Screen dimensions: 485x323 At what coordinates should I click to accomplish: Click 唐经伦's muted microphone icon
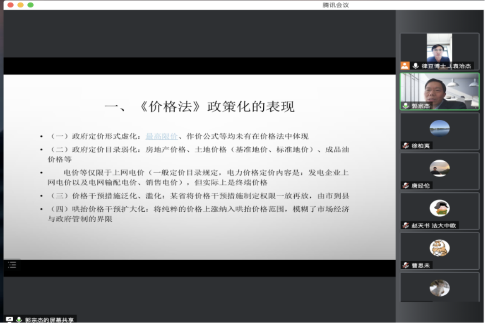point(405,185)
